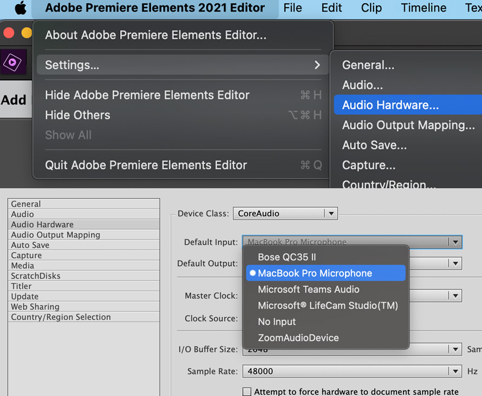Open the Default Output dropdown arrow

coord(455,263)
